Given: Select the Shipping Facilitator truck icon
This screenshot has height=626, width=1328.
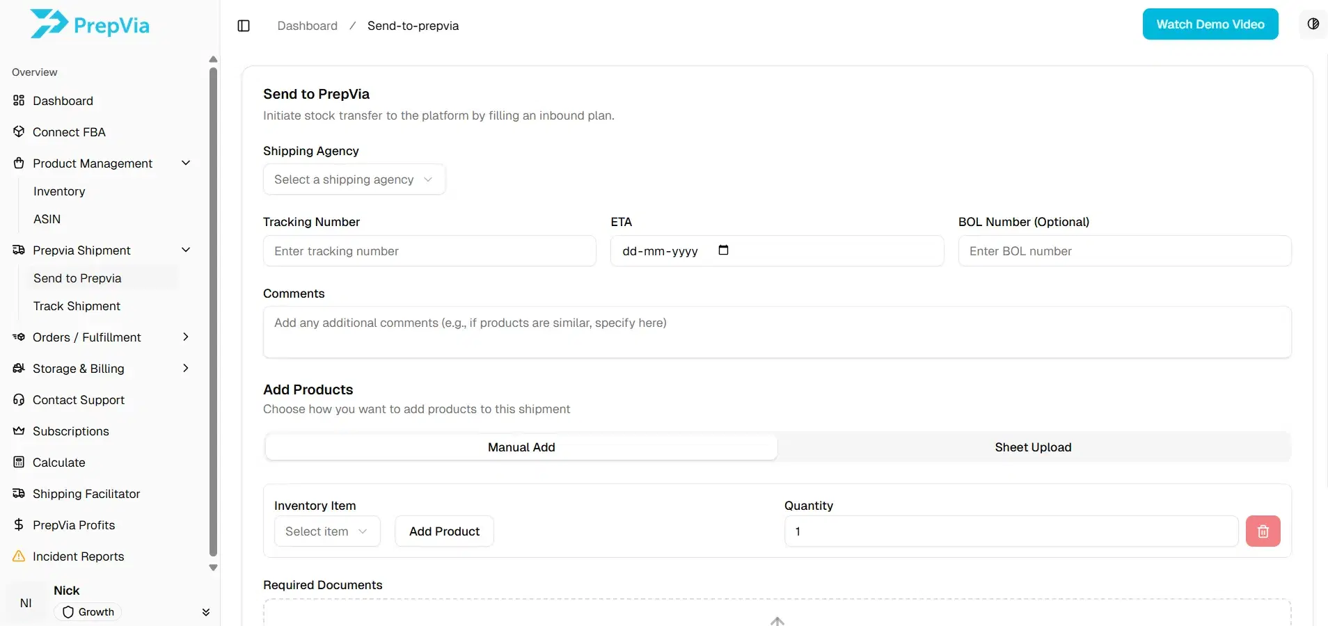Looking at the screenshot, I should pos(18,494).
